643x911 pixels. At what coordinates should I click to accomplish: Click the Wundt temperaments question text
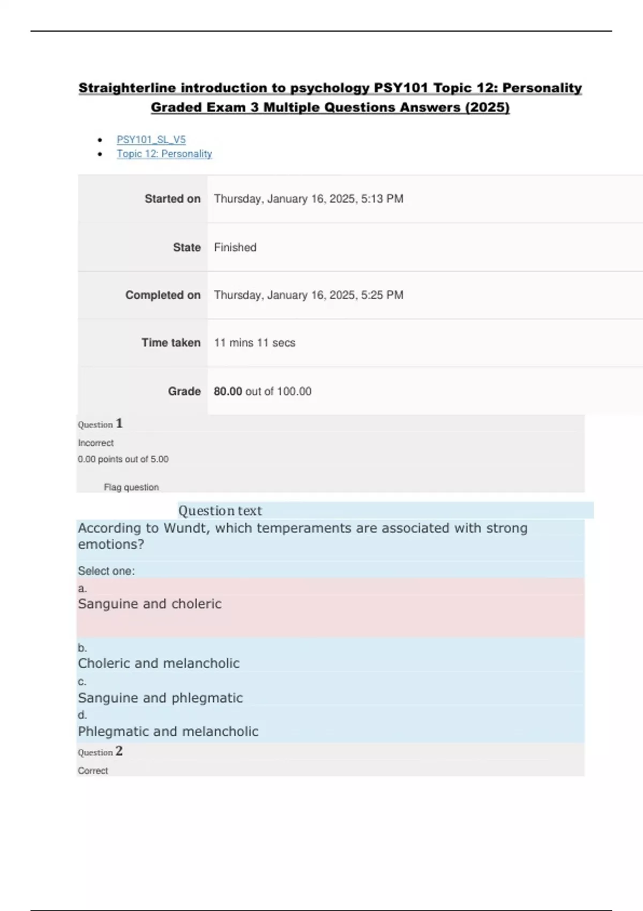click(303, 536)
